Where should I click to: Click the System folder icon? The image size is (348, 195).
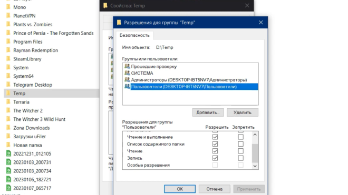point(8,67)
